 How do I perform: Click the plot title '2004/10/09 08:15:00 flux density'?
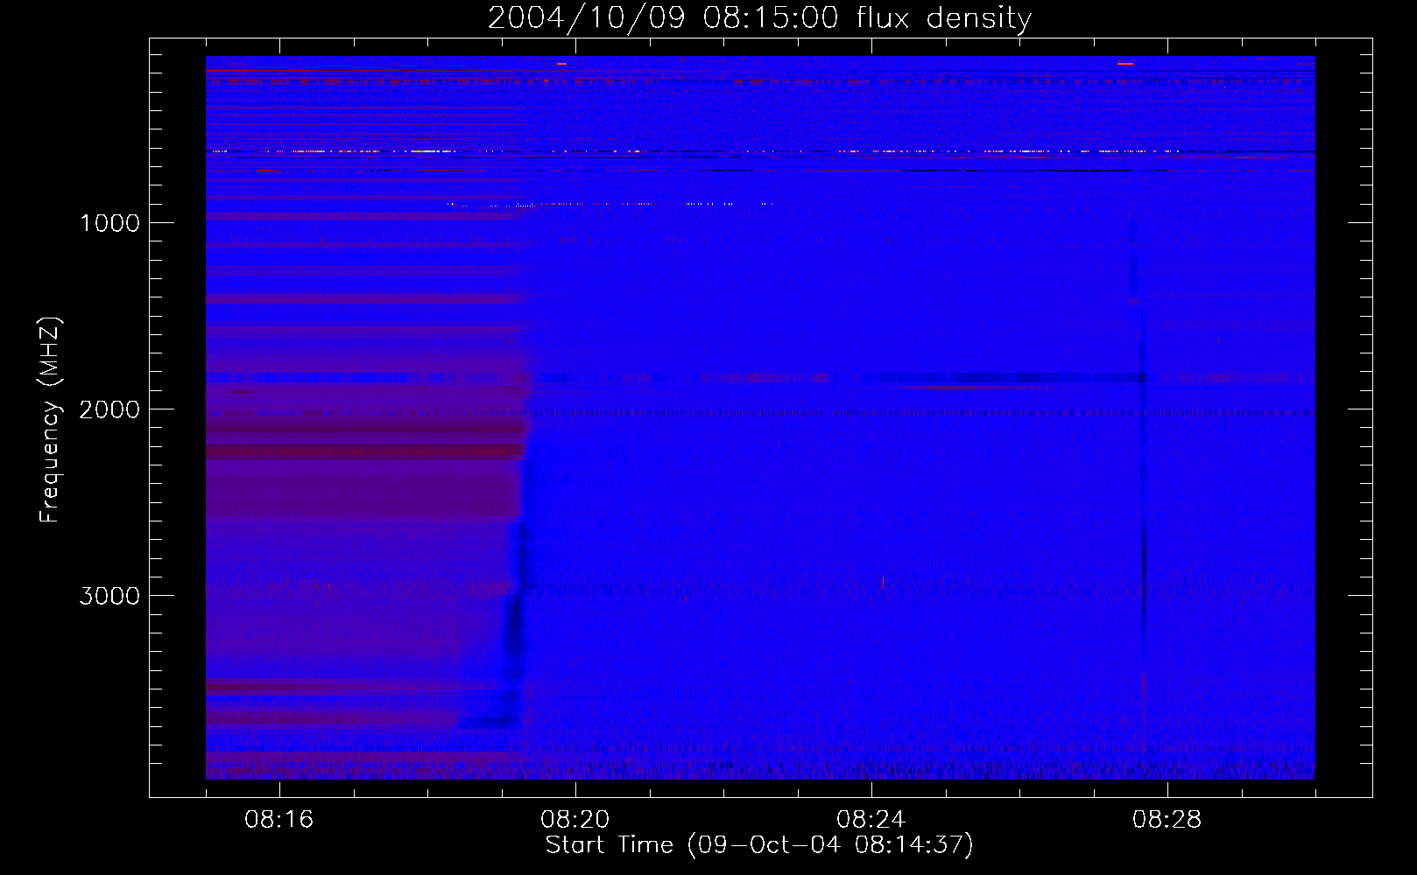coord(759,17)
